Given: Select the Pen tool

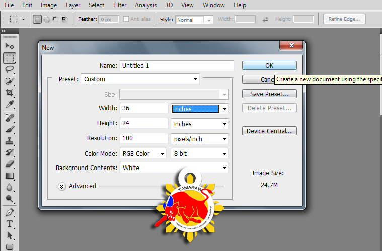Looking at the screenshot, I should tap(10, 212).
